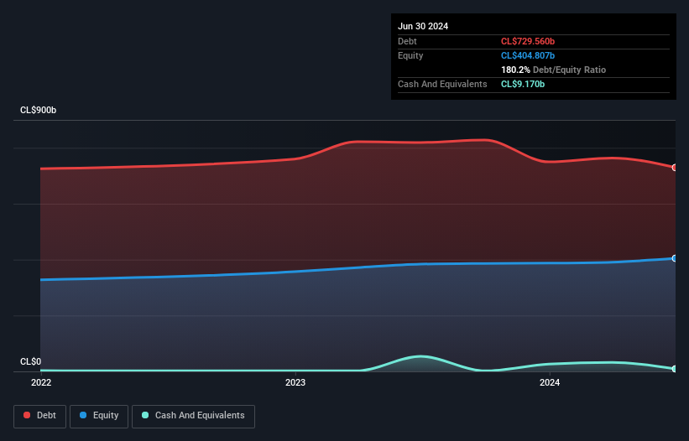Click the teal Cash endpoint marker
Screen dimensions: 689x441
coord(675,369)
